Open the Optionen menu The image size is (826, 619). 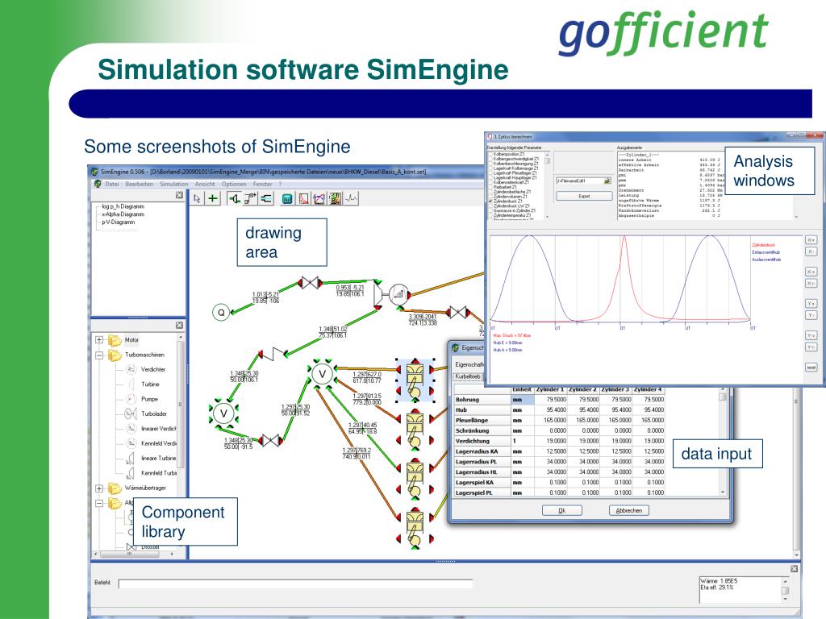234,185
